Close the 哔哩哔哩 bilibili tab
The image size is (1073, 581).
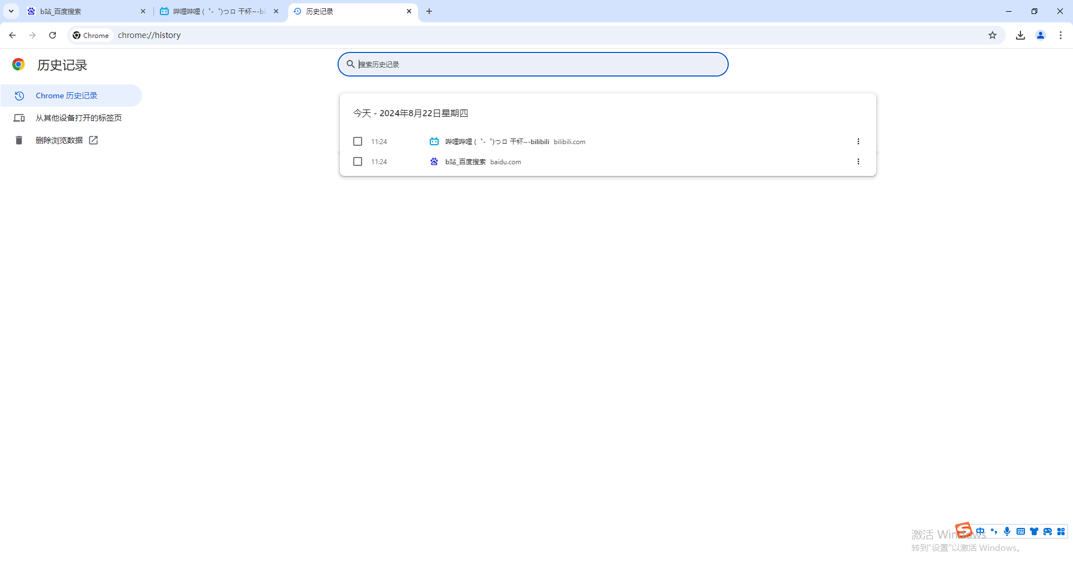coord(276,11)
